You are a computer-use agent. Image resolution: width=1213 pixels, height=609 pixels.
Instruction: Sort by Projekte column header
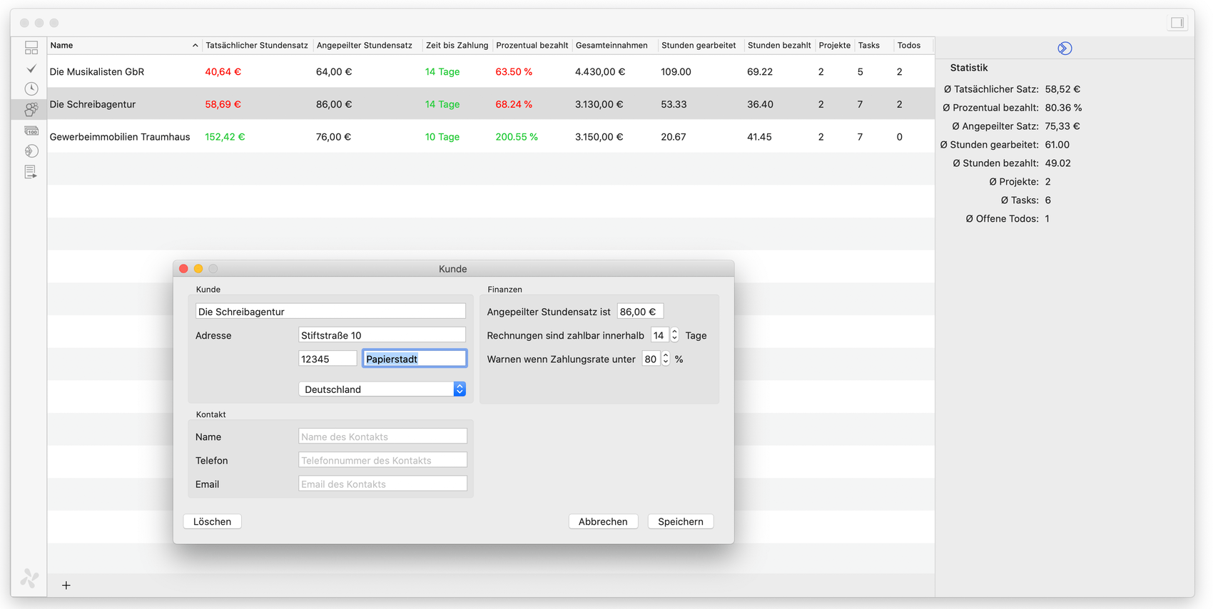pyautogui.click(x=835, y=45)
